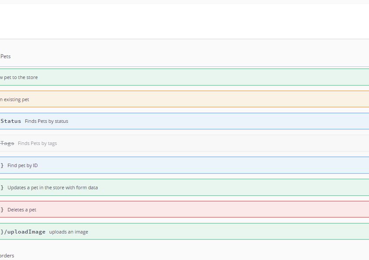This screenshot has height=260, width=369.
Task: Click the 'Pets' tag description text
Action: 6,56
